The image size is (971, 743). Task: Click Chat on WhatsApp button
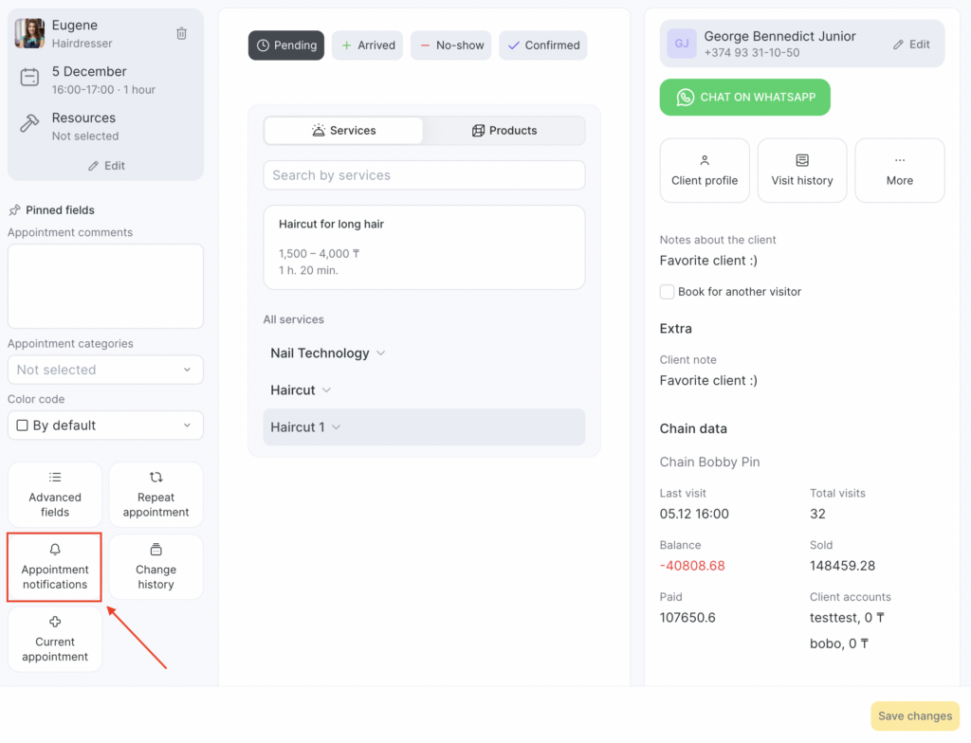(x=745, y=98)
